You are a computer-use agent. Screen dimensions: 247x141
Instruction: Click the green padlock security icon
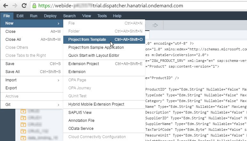[x=35, y=6]
